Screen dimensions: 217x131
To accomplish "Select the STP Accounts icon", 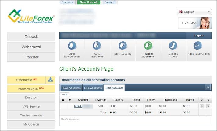I will click(123, 46).
